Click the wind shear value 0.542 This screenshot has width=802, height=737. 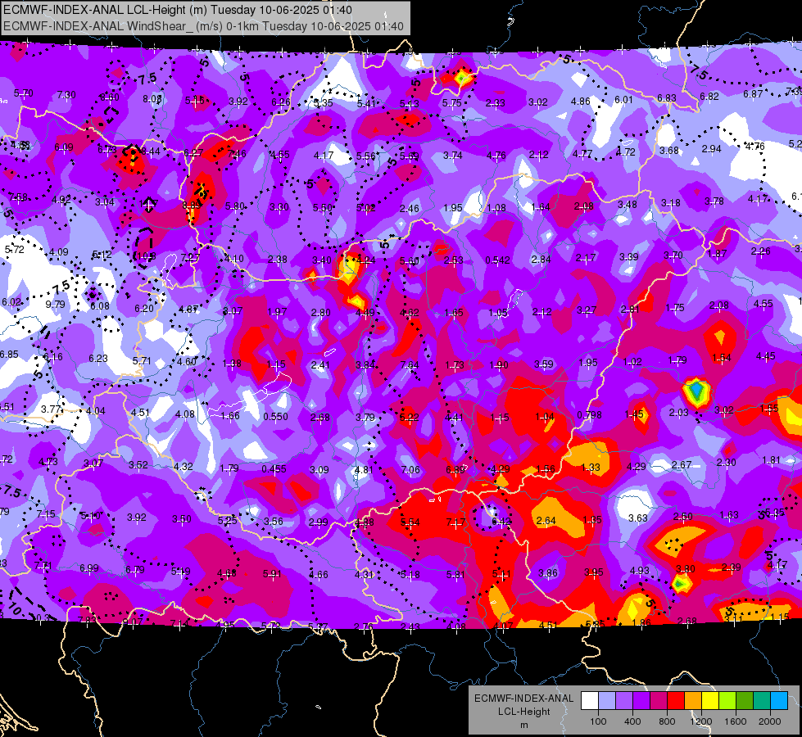(498, 260)
